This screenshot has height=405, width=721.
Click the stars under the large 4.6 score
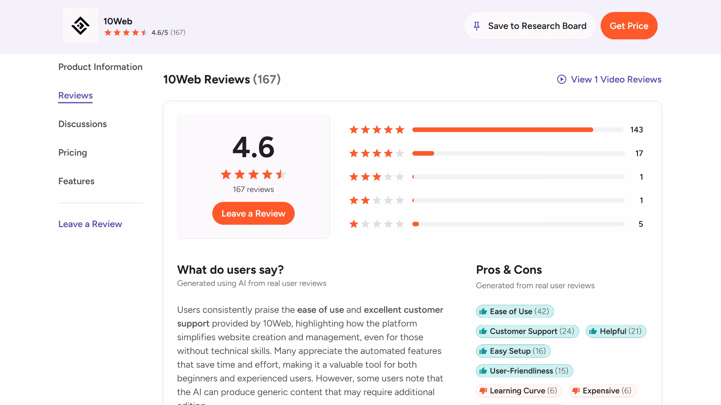click(x=253, y=174)
